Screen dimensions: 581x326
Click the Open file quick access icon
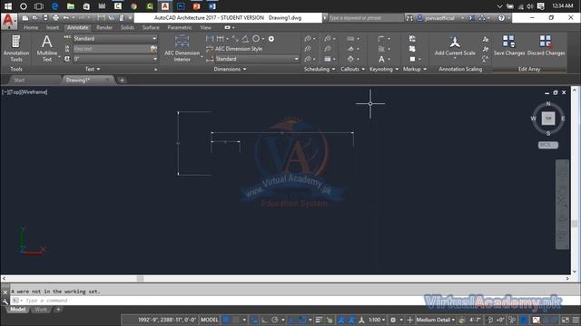[x=34, y=18]
